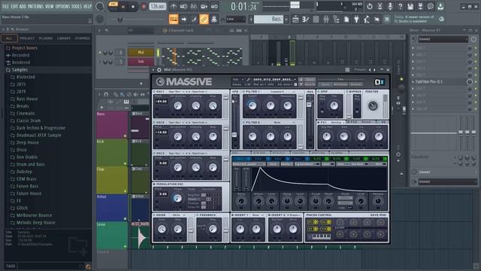Image resolution: width=481 pixels, height=271 pixels.
Task: Toggle BYPASS section on/off in Massive
Action: pos(347,92)
